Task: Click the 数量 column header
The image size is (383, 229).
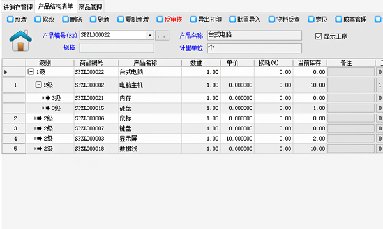Action: tap(201, 63)
